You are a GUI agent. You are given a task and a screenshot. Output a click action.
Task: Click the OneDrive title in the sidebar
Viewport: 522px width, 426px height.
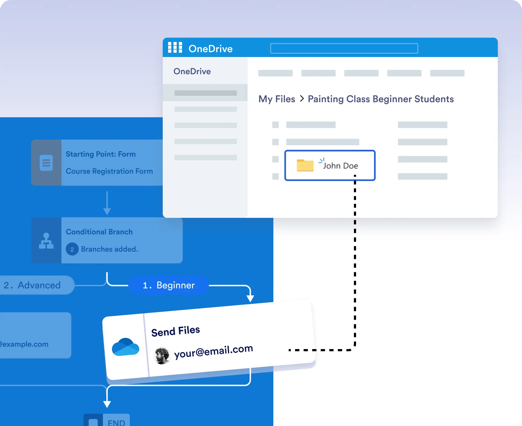pyautogui.click(x=192, y=71)
